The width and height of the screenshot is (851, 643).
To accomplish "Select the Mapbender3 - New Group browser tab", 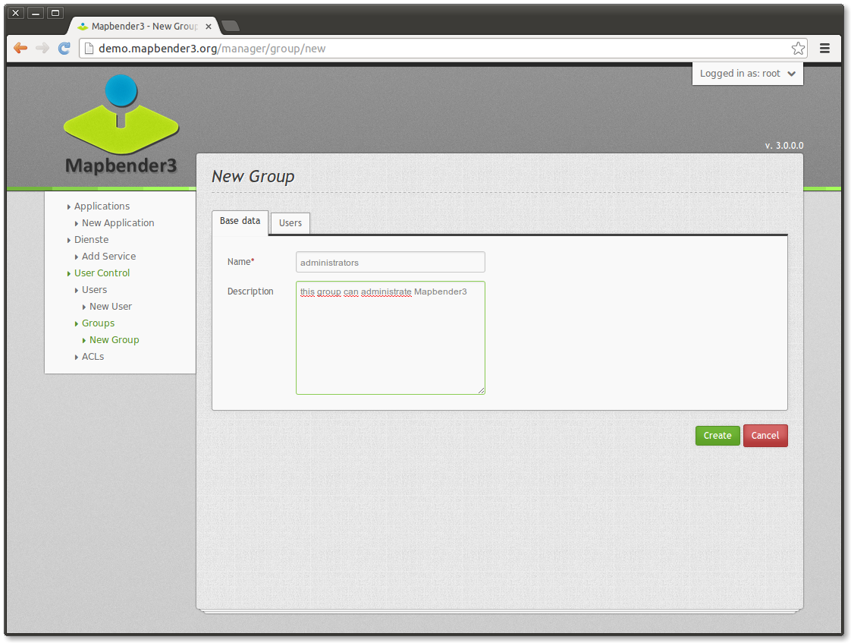I will (144, 26).
